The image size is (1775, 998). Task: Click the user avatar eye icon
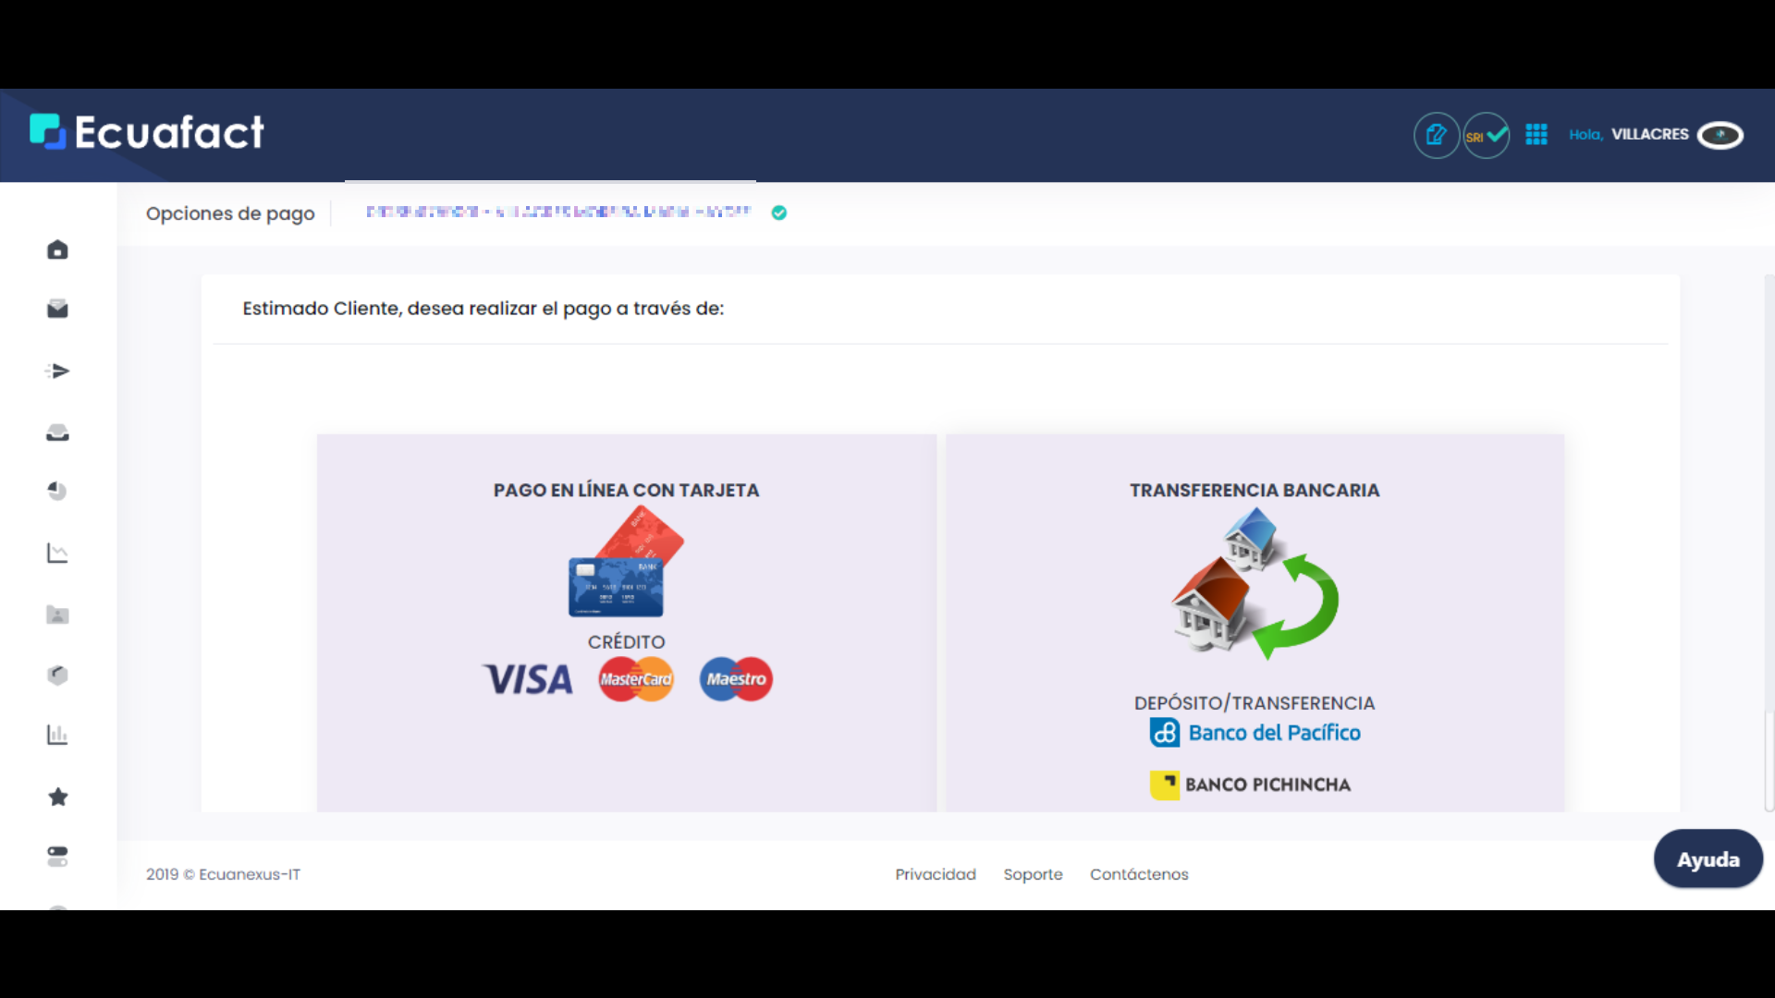(1720, 135)
